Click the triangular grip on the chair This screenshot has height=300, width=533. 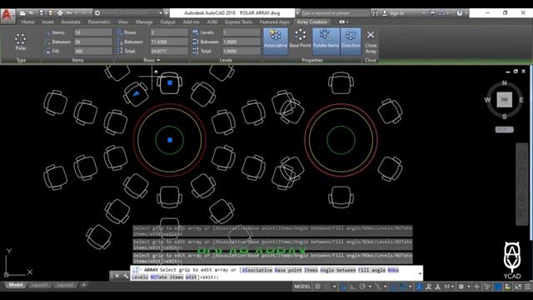(x=136, y=93)
